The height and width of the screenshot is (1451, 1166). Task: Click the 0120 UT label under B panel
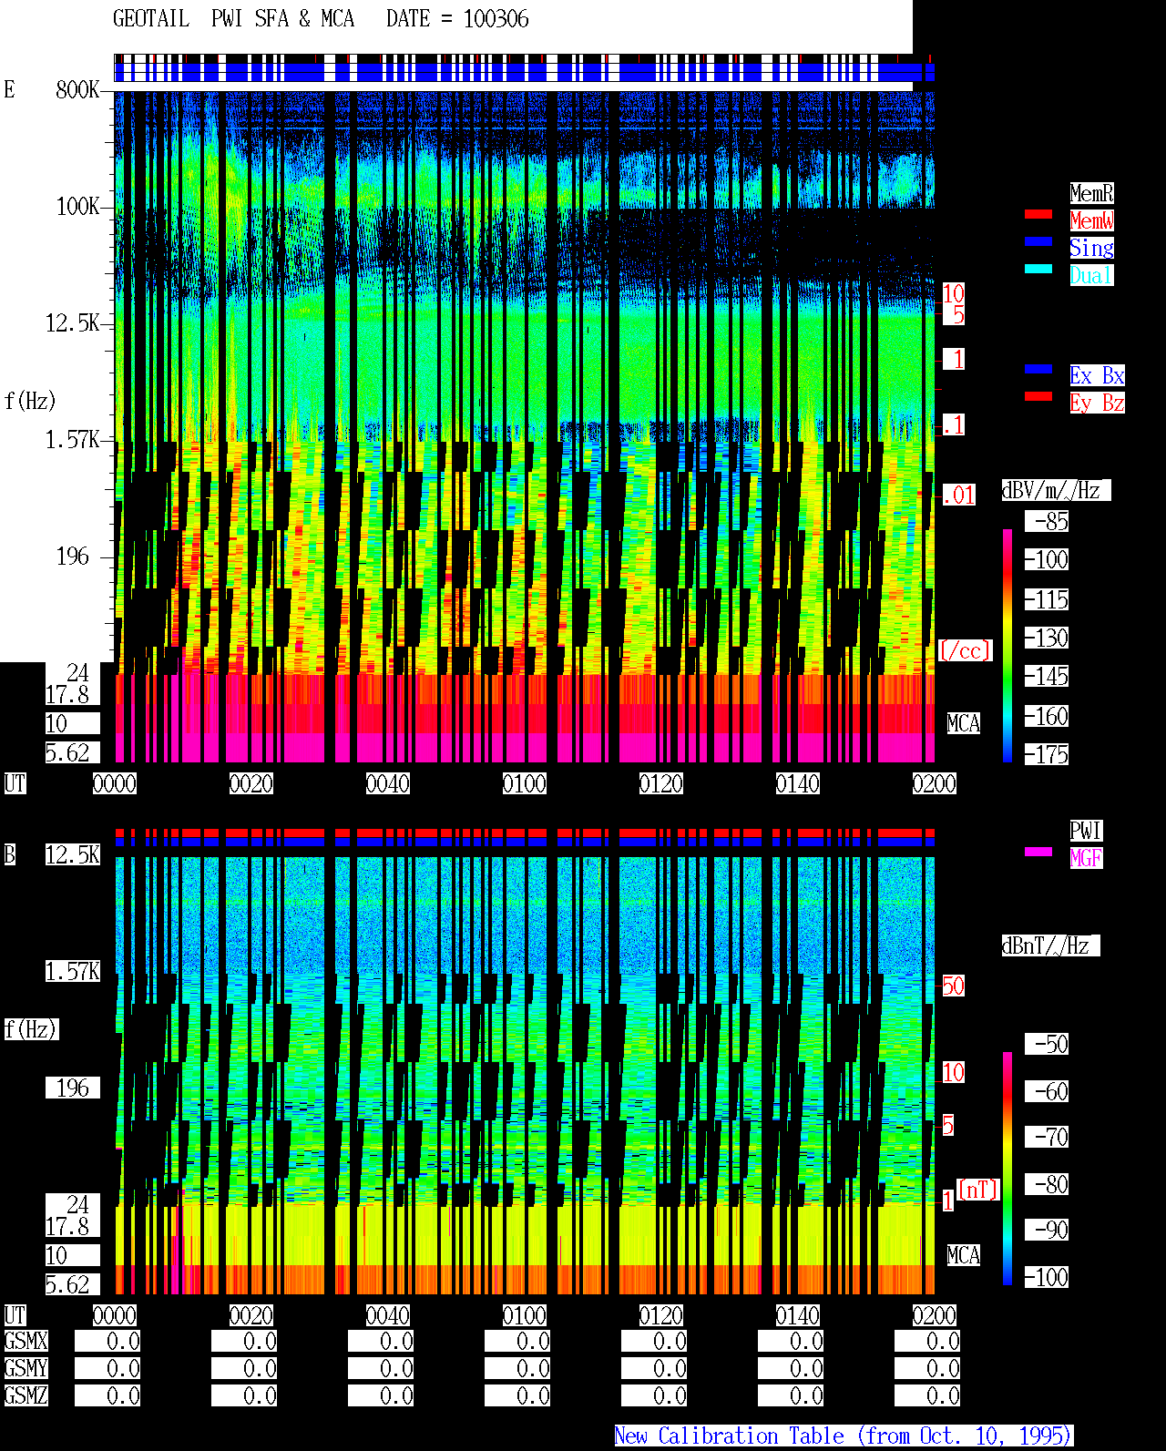pyautogui.click(x=661, y=1315)
